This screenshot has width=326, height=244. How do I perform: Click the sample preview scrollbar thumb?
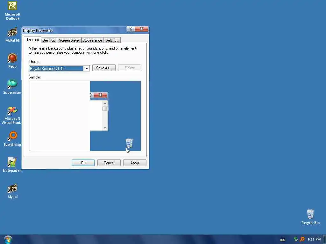tap(105, 109)
